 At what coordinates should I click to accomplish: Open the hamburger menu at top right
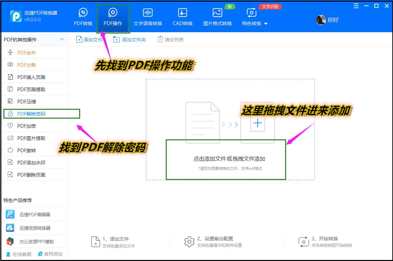click(355, 6)
